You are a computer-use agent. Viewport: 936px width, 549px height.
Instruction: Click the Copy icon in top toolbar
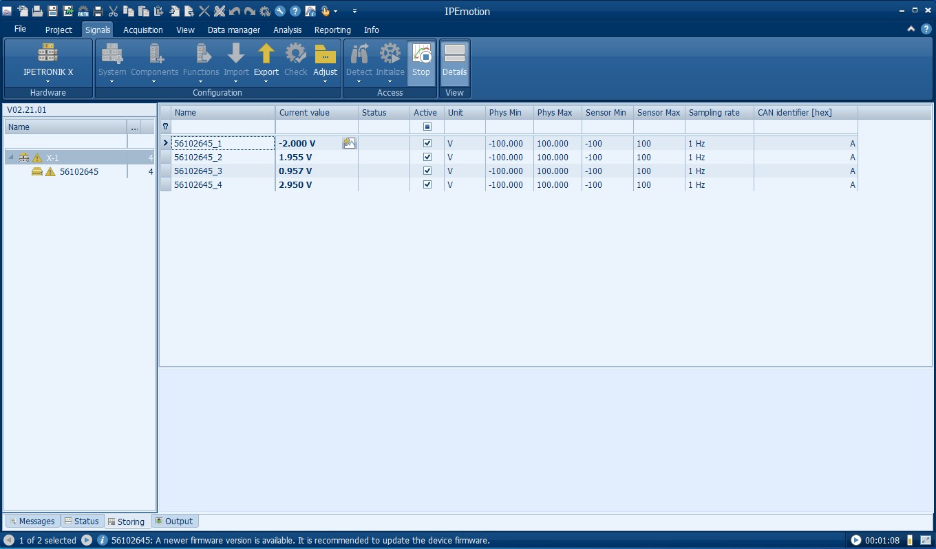(x=128, y=11)
